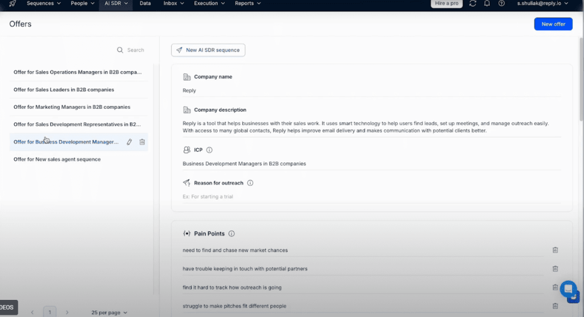Click the ICP people icon
This screenshot has width=584, height=317.
coord(186,150)
